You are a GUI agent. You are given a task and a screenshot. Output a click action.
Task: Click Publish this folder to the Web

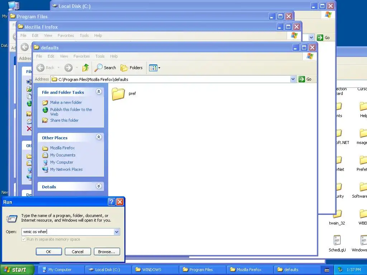(x=71, y=112)
